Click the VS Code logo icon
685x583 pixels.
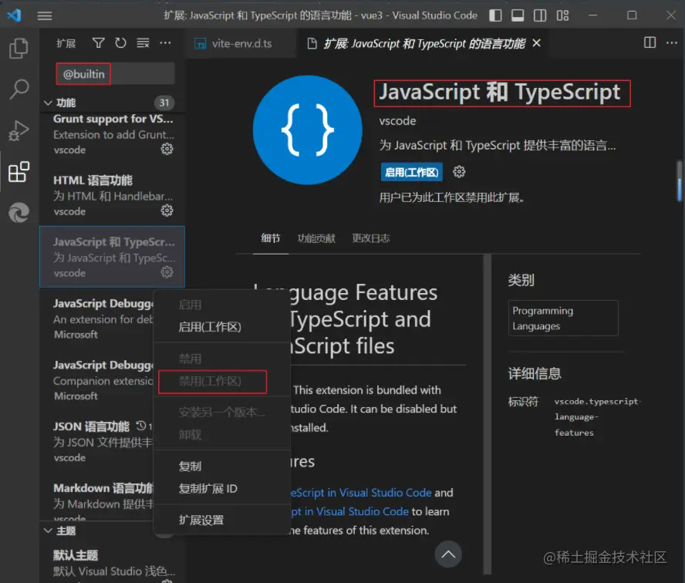(15, 15)
